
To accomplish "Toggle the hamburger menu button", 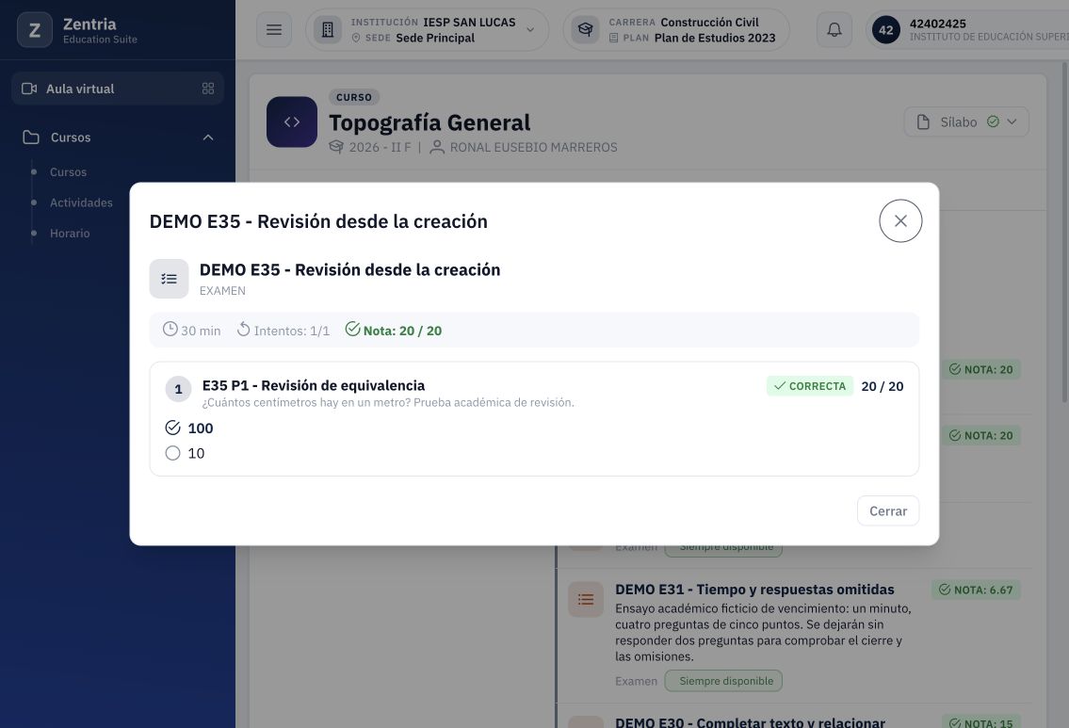I will point(274,29).
